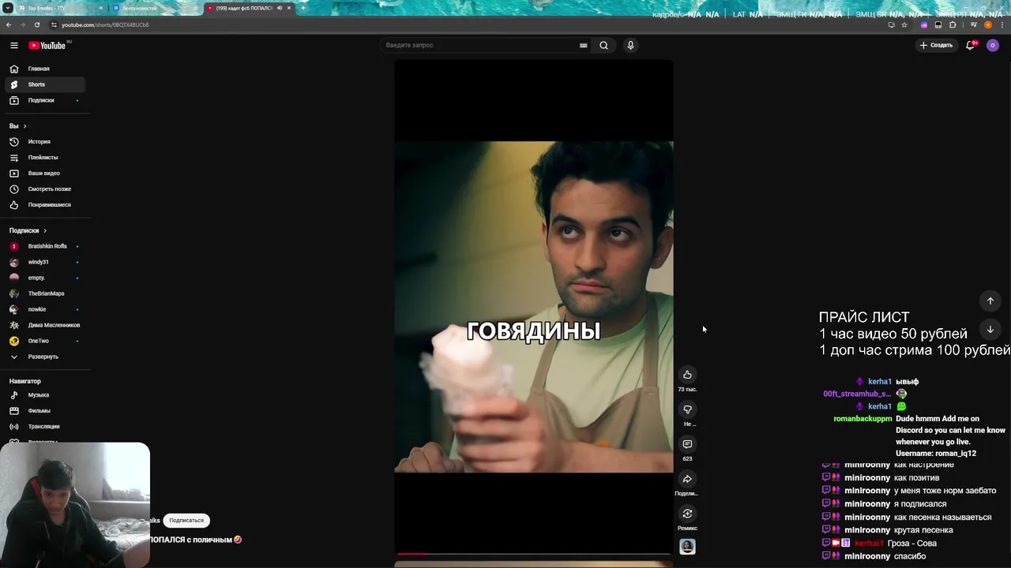Open the on-screen keyboard icon in search
The width and height of the screenshot is (1011, 568).
click(x=584, y=45)
